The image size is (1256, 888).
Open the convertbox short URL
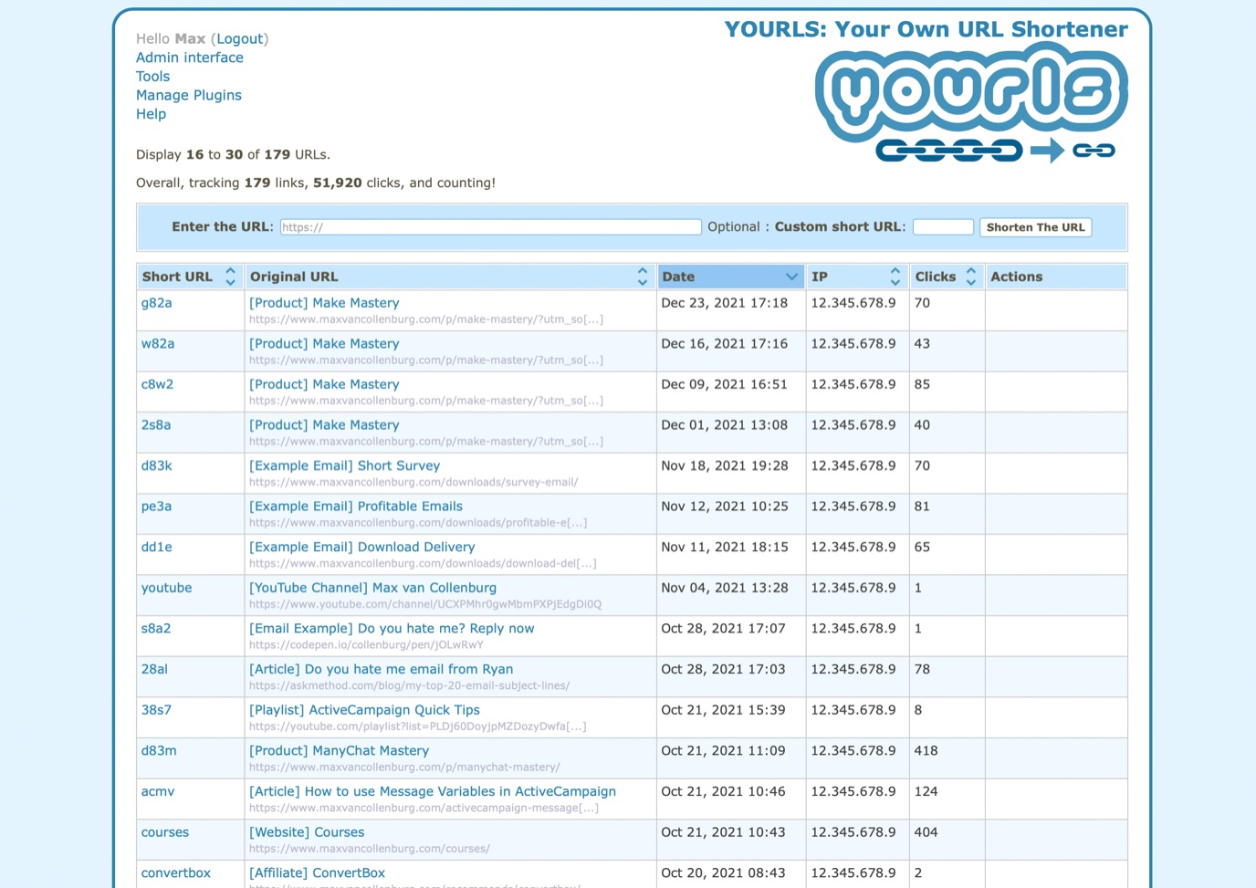point(176,873)
